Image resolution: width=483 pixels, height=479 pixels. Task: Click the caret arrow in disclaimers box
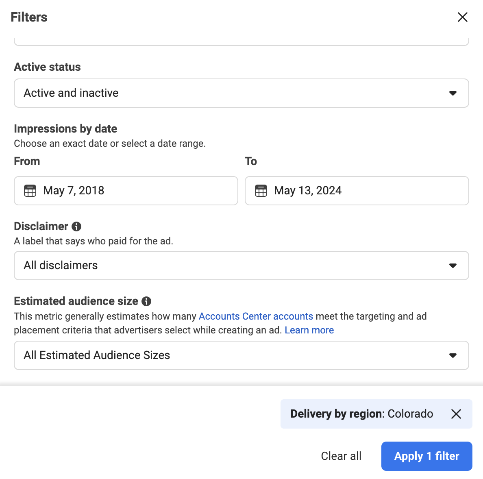[x=453, y=266]
